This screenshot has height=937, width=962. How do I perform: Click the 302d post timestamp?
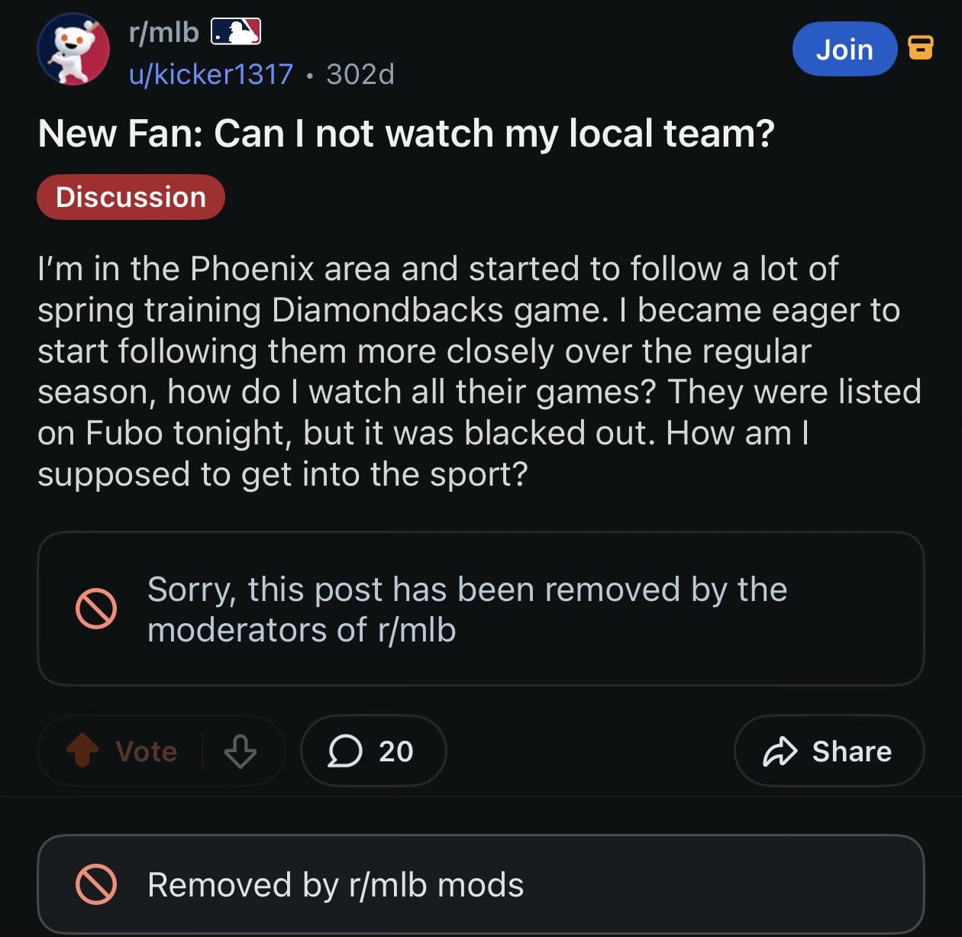point(360,74)
